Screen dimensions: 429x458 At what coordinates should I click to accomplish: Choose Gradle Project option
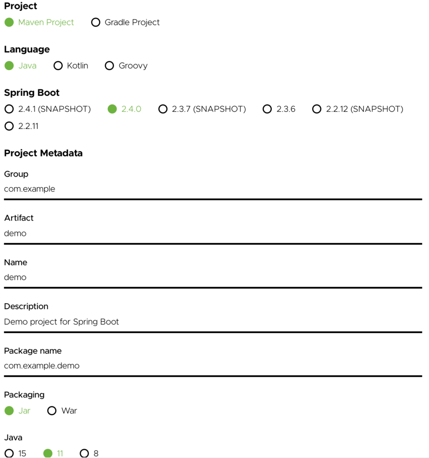click(96, 22)
